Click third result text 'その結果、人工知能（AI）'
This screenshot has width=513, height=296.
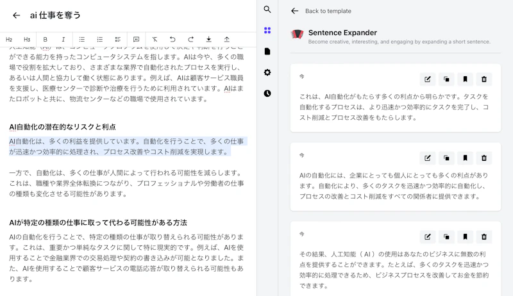[394, 270]
